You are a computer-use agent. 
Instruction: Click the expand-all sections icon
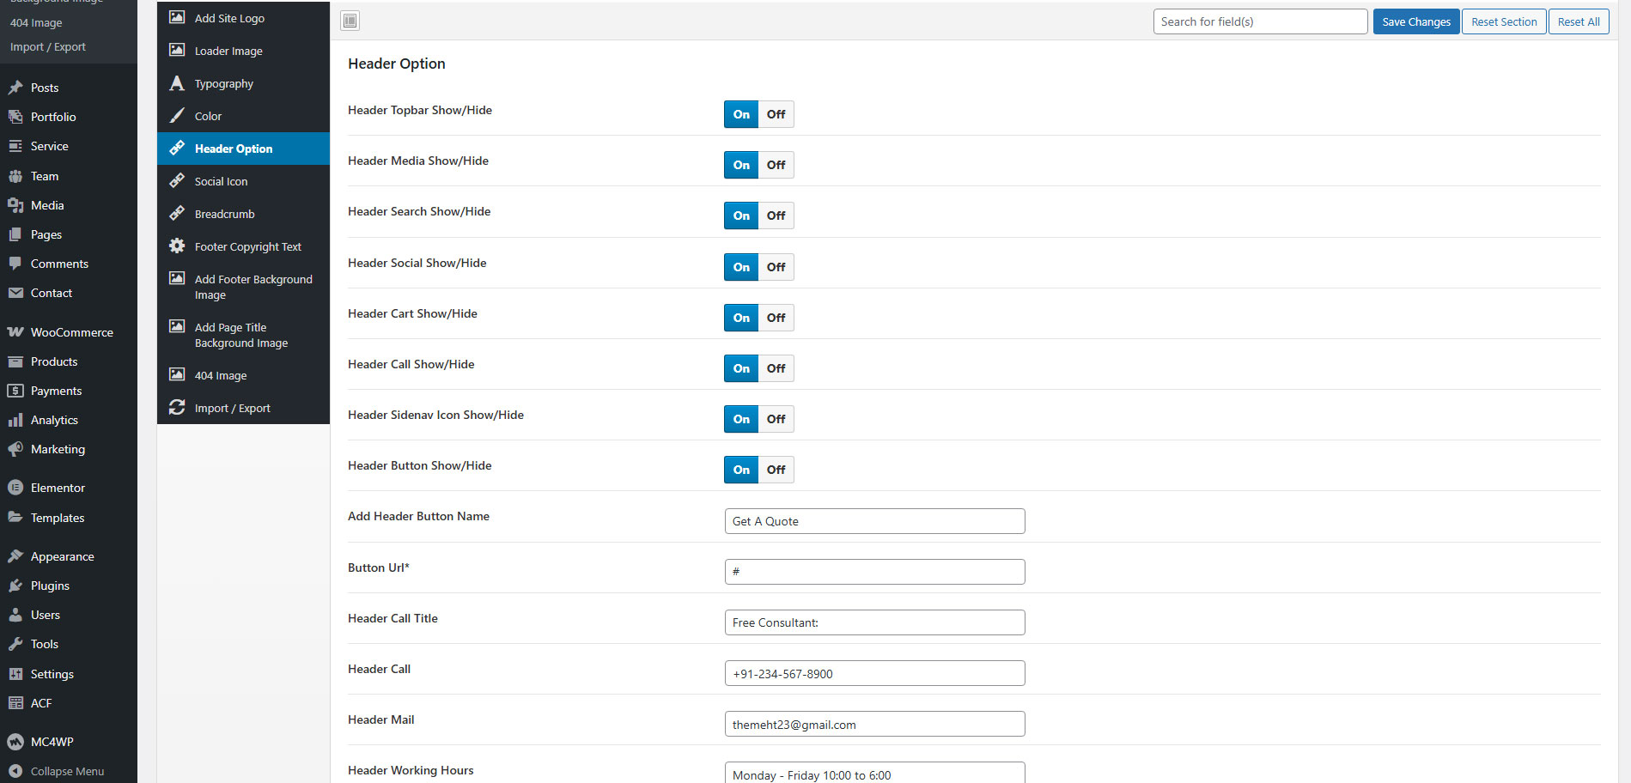point(350,21)
